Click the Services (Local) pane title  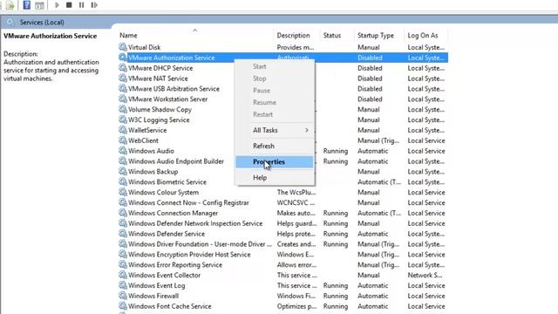tap(42, 23)
